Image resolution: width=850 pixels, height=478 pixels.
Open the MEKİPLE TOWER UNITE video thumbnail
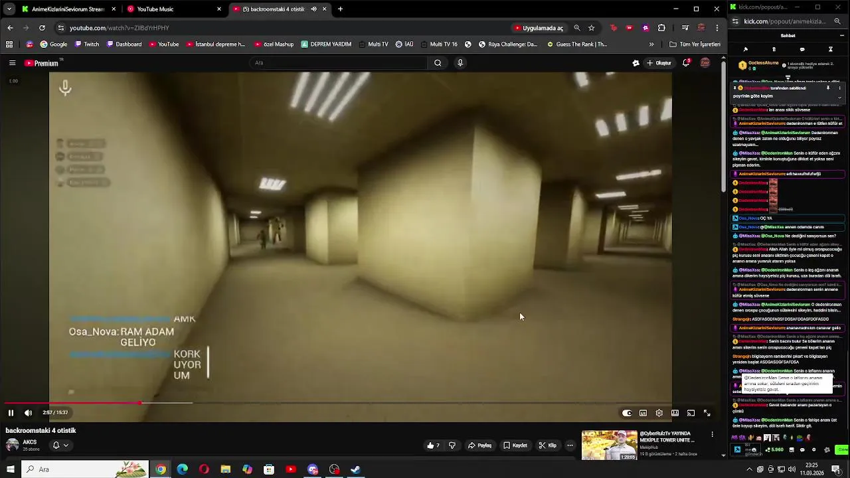tap(610, 445)
